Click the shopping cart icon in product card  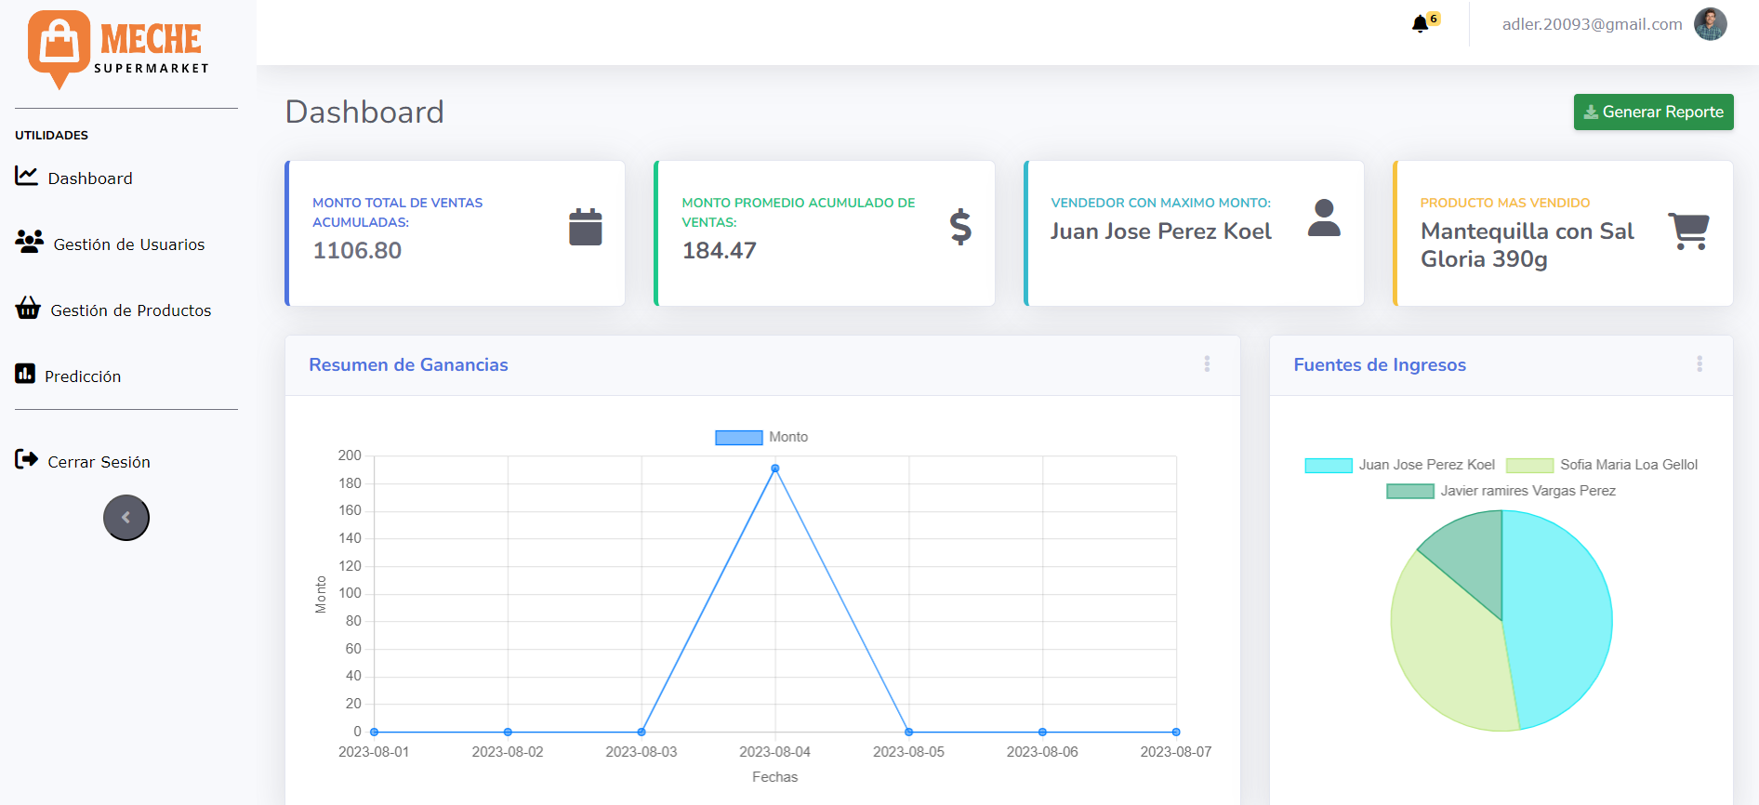[1688, 231]
